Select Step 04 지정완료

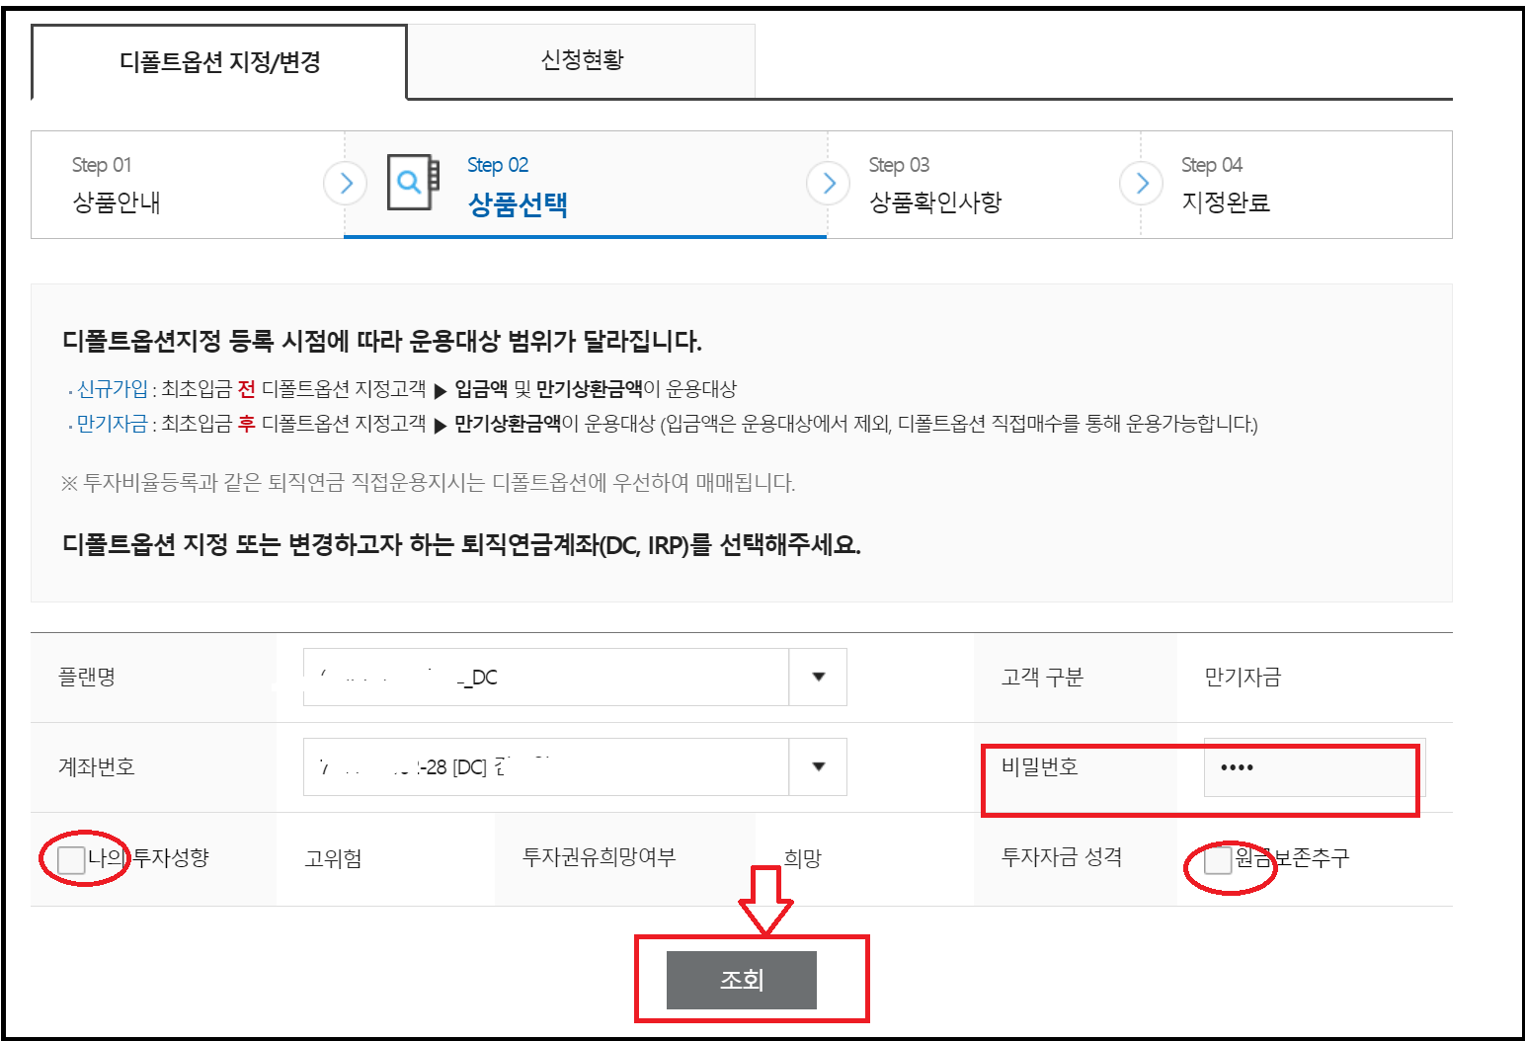[x=1228, y=184]
